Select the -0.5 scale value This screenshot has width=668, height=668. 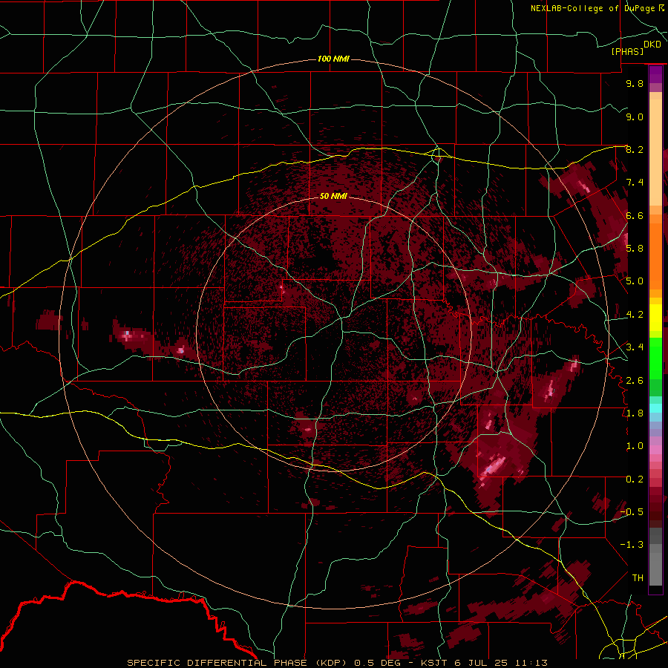pos(632,512)
